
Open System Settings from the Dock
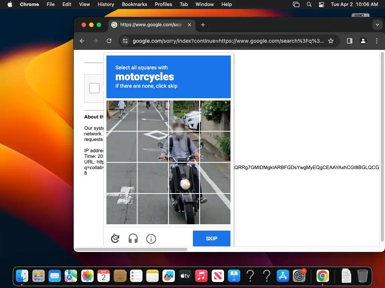point(299,276)
